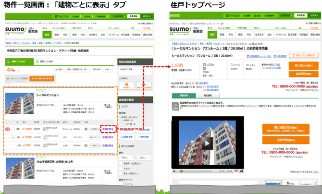This screenshot has height=194, width=322.
Task: Open saved 物件 house icon in listing page header
Action: click(x=77, y=16)
